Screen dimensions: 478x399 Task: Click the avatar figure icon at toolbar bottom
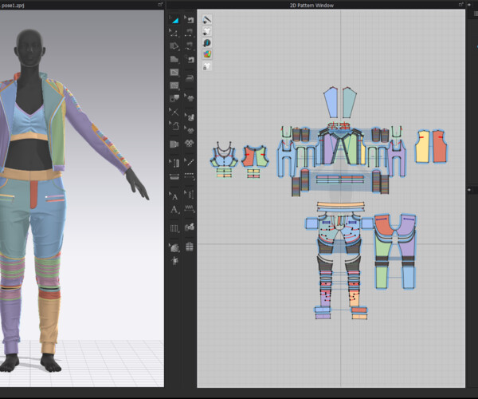[174, 261]
